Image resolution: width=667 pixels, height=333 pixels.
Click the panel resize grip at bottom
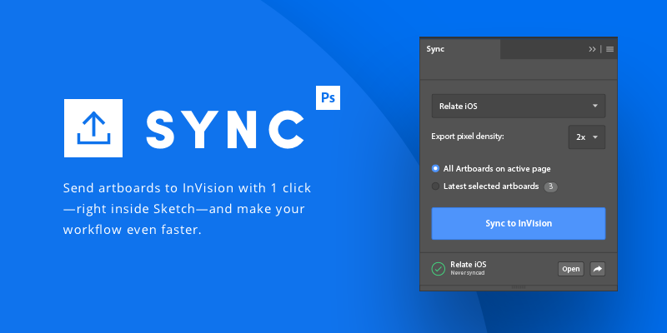coord(518,287)
